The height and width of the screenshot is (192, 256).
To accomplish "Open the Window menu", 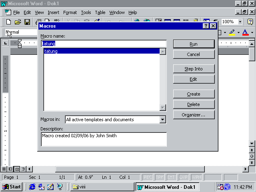I will (x=117, y=12).
